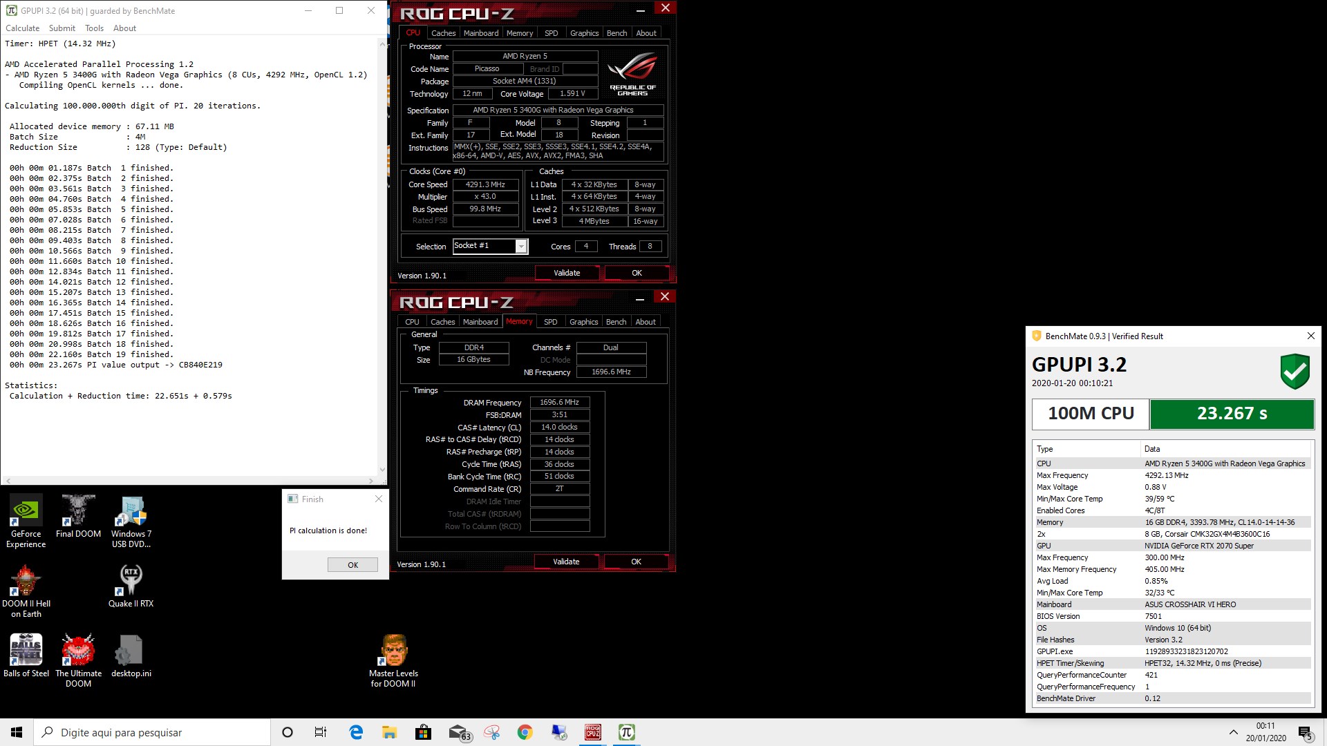Open Graphics tab in bottom CPU-Z window
The image size is (1327, 746).
[583, 322]
